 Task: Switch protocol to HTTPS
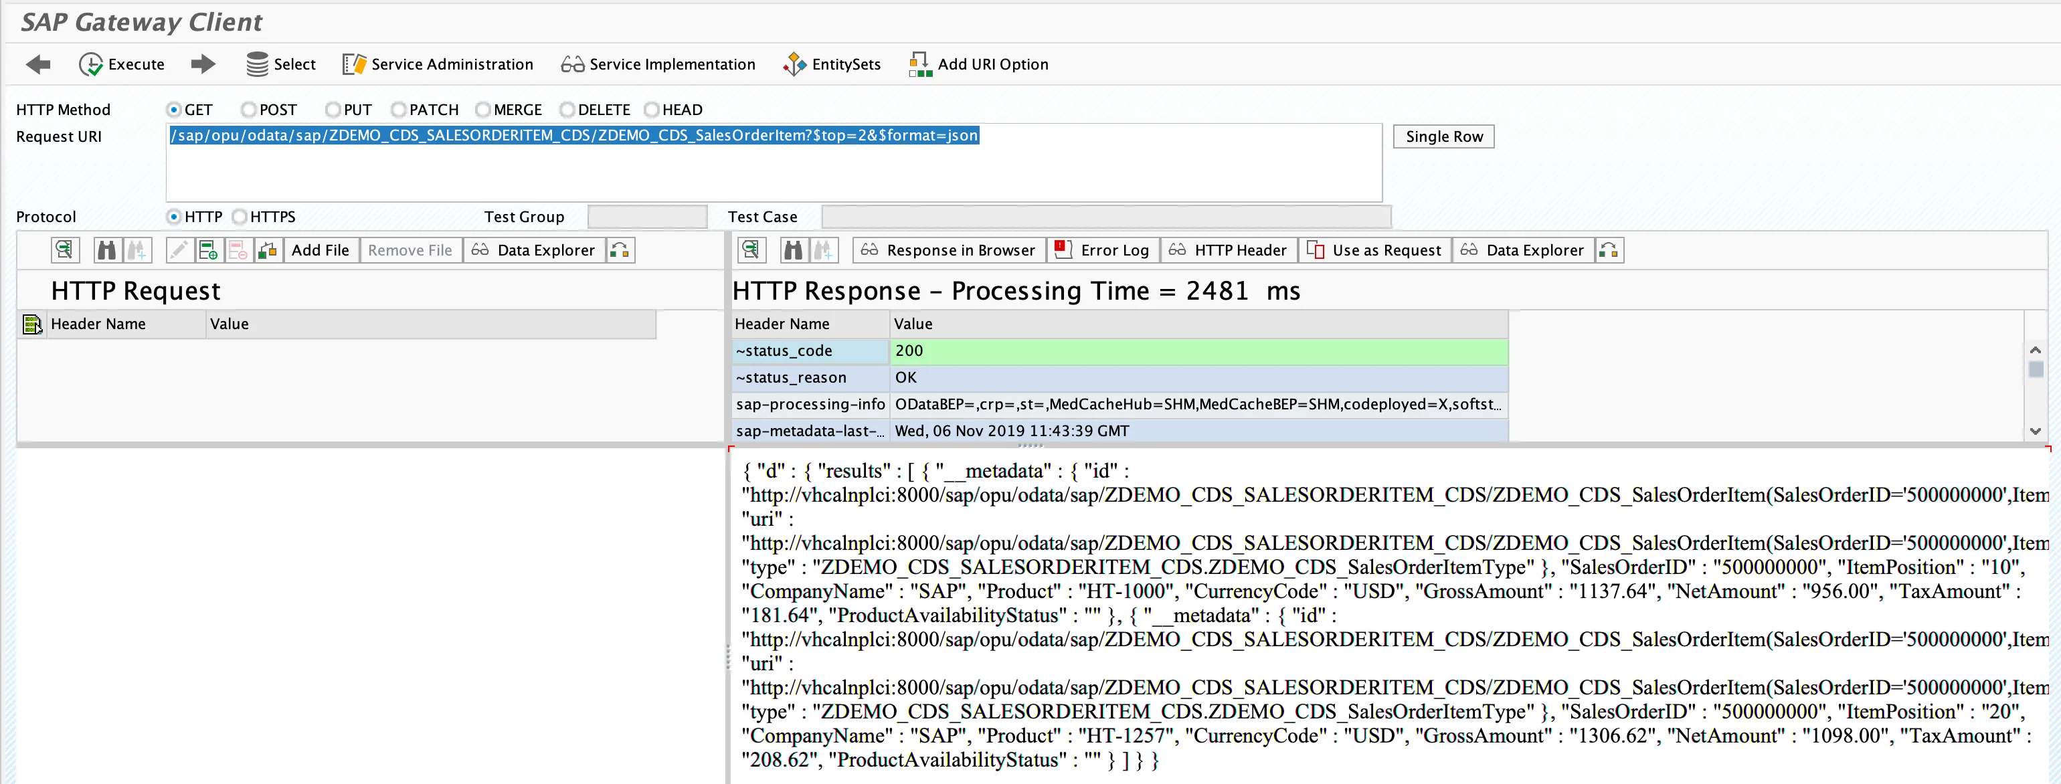point(240,217)
